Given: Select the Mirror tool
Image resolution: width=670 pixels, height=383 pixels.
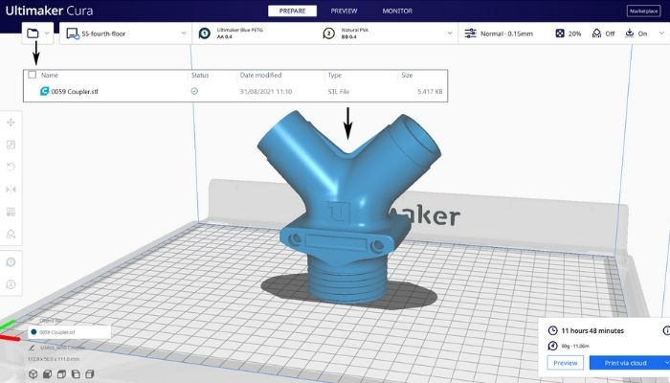Looking at the screenshot, I should (x=11, y=190).
